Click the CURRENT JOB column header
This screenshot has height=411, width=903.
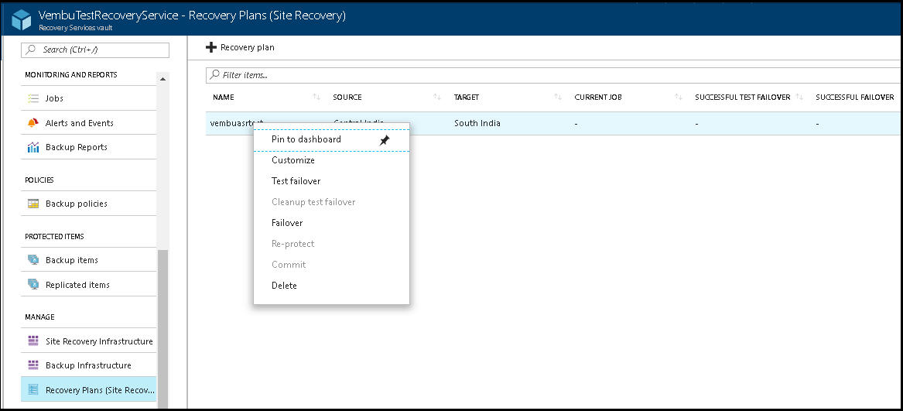pyautogui.click(x=598, y=97)
